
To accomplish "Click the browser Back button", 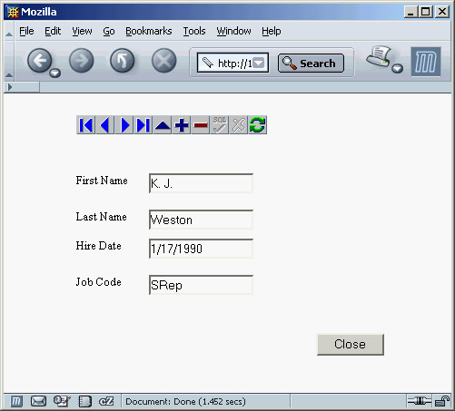I will click(x=39, y=61).
